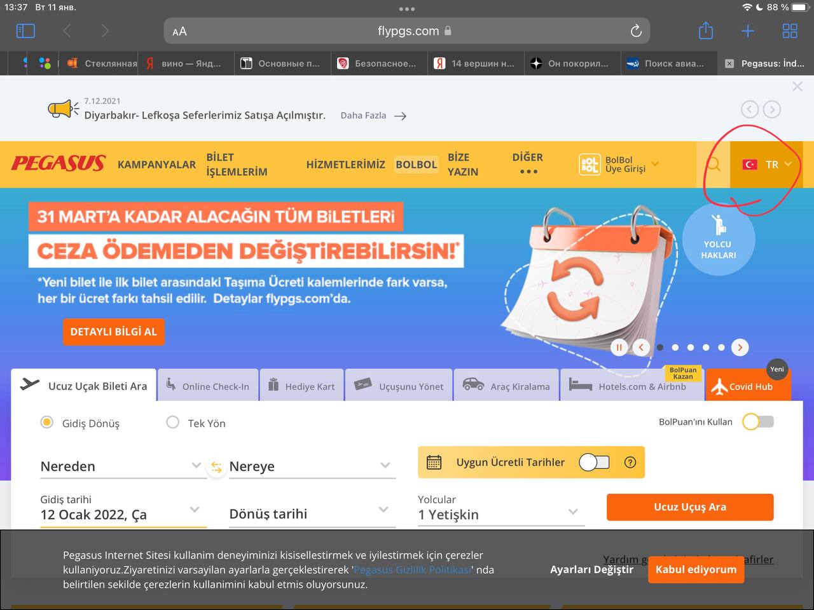Switch to the Он покорил... tab

point(572,64)
